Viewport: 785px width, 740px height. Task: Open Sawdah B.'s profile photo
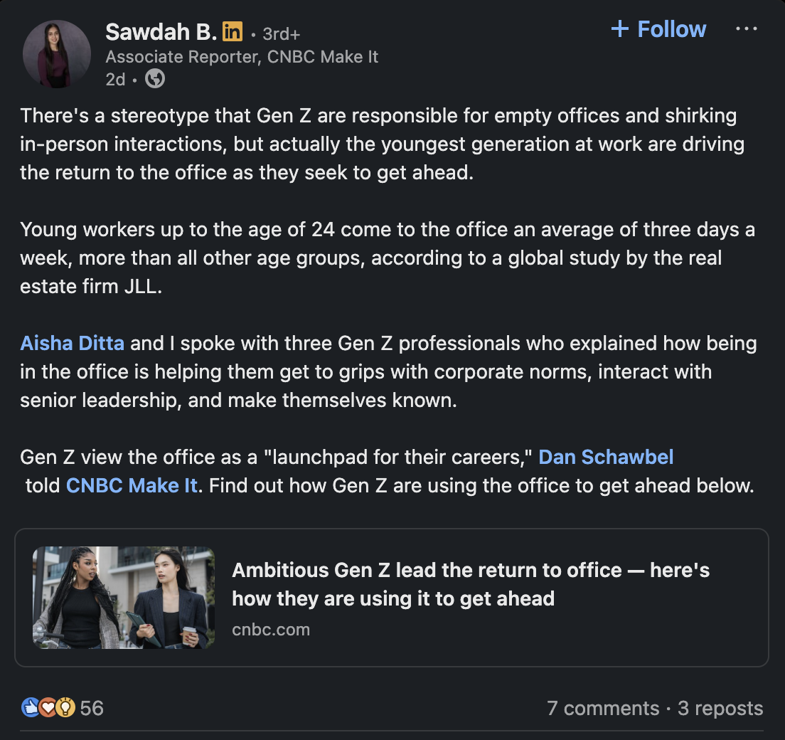point(58,54)
